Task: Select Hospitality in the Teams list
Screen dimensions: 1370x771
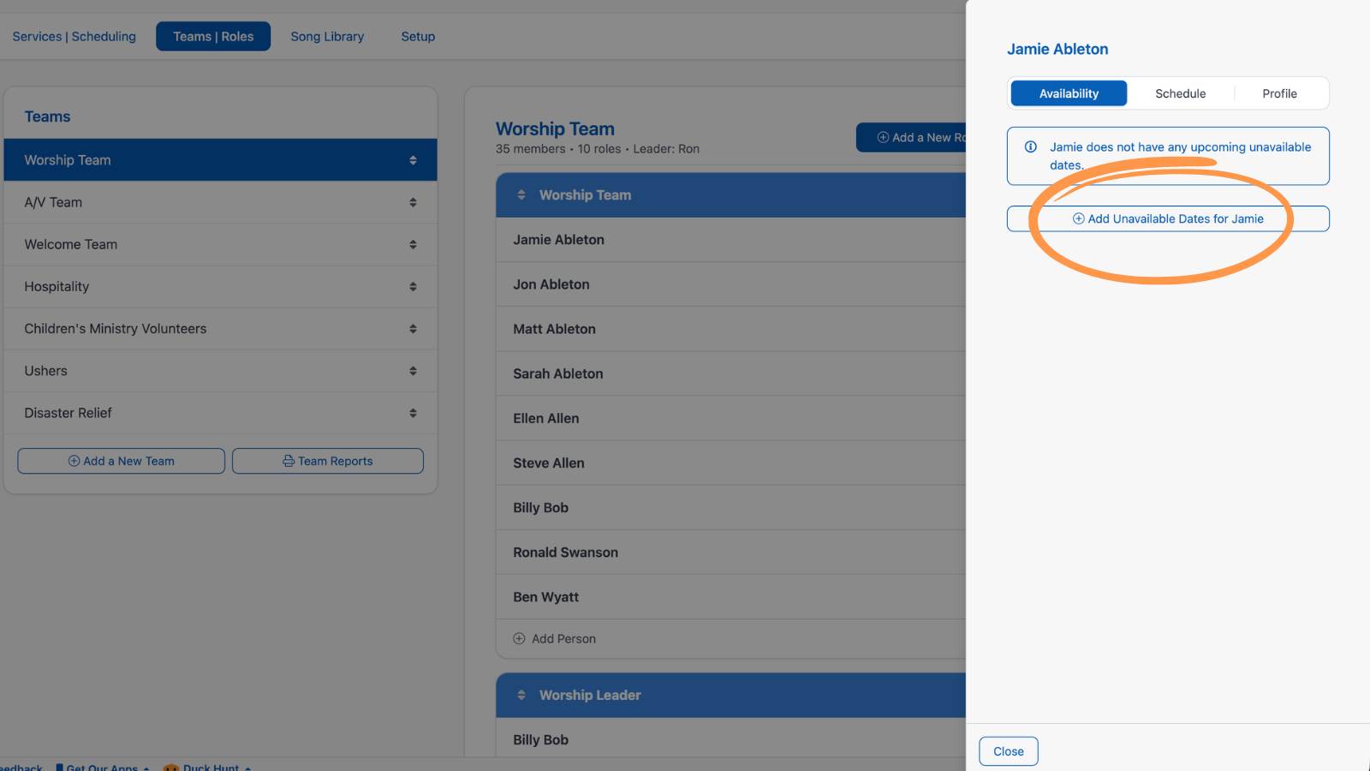Action: coord(220,286)
